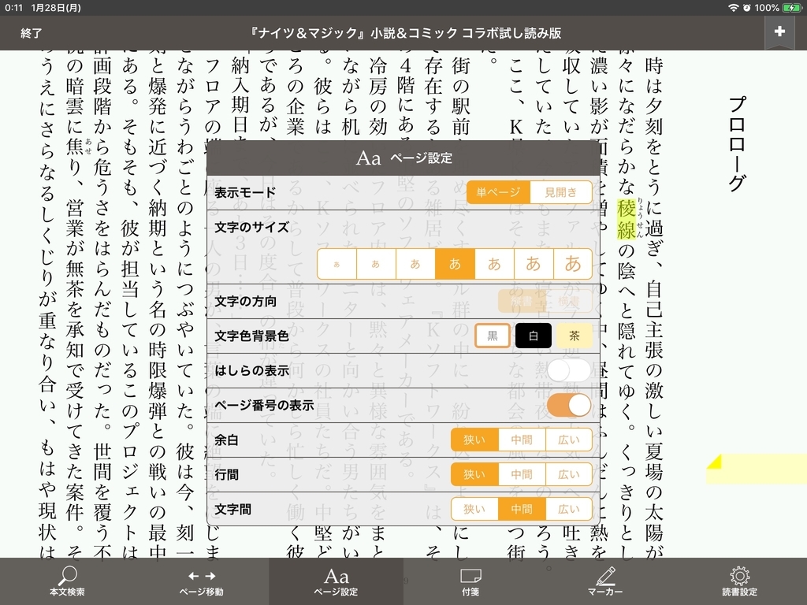Screen dimensions: 807x605
Task: Open the 付箋 sticky note panel
Action: (x=470, y=581)
